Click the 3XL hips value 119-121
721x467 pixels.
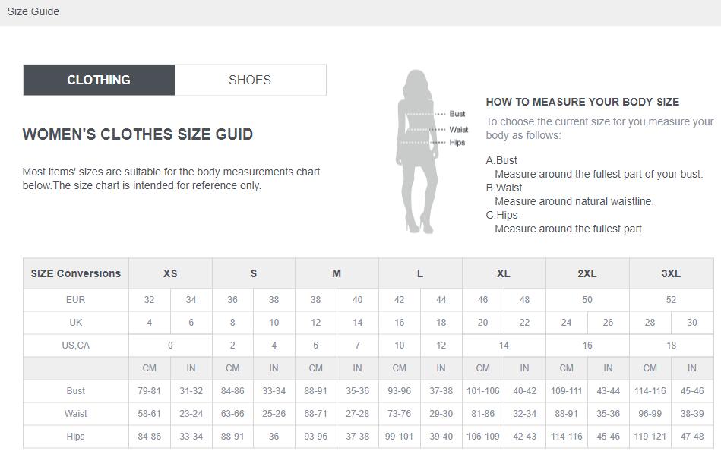[650, 436]
